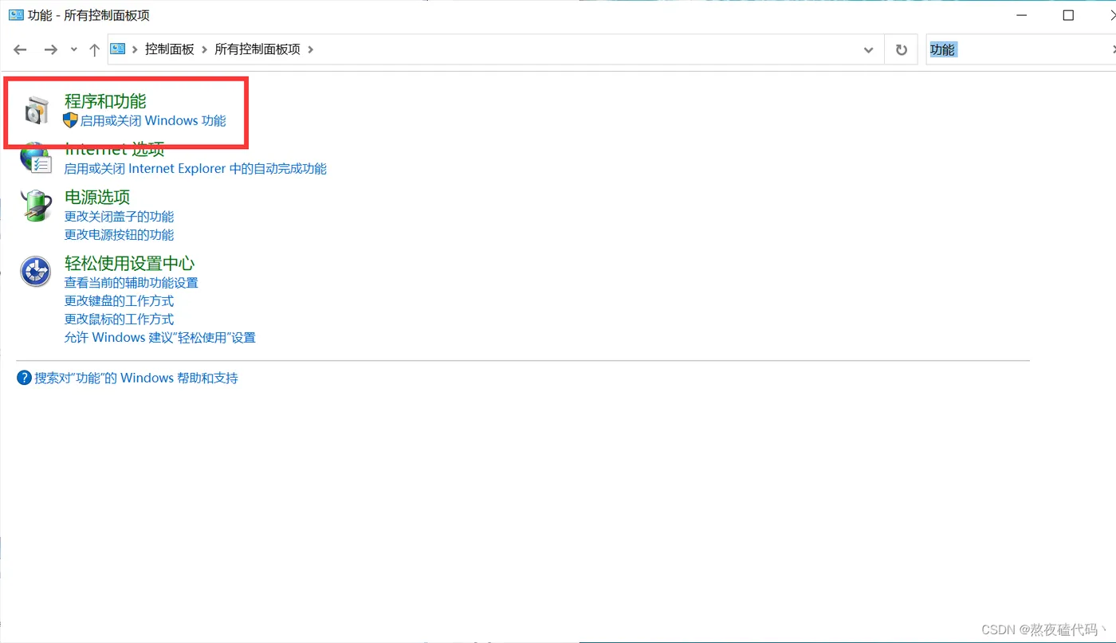Maximize the control panel window

point(1068,15)
